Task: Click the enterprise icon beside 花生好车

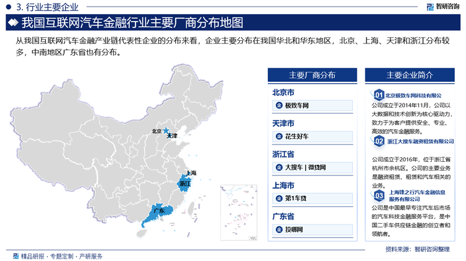Action: coord(279,136)
